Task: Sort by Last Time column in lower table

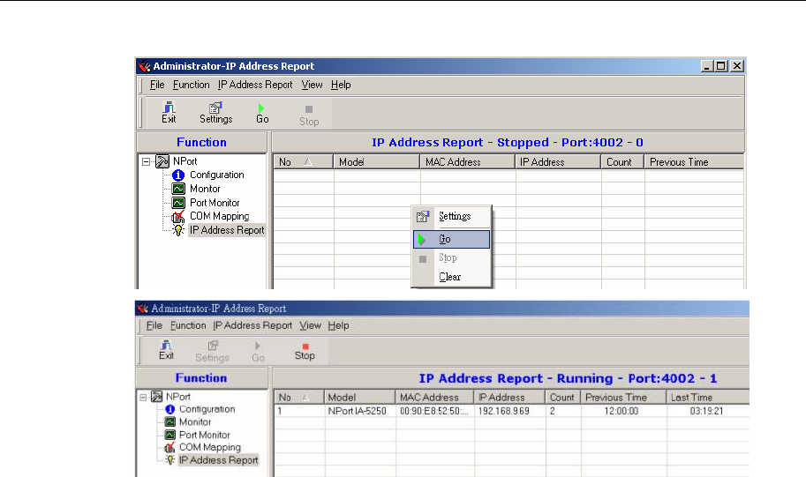Action: pyautogui.click(x=708, y=398)
